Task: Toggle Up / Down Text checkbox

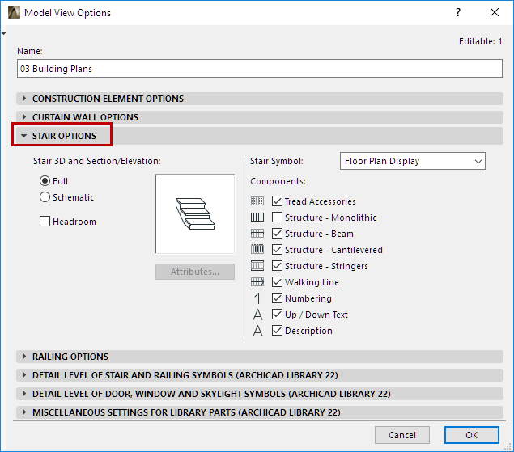Action: 277,314
